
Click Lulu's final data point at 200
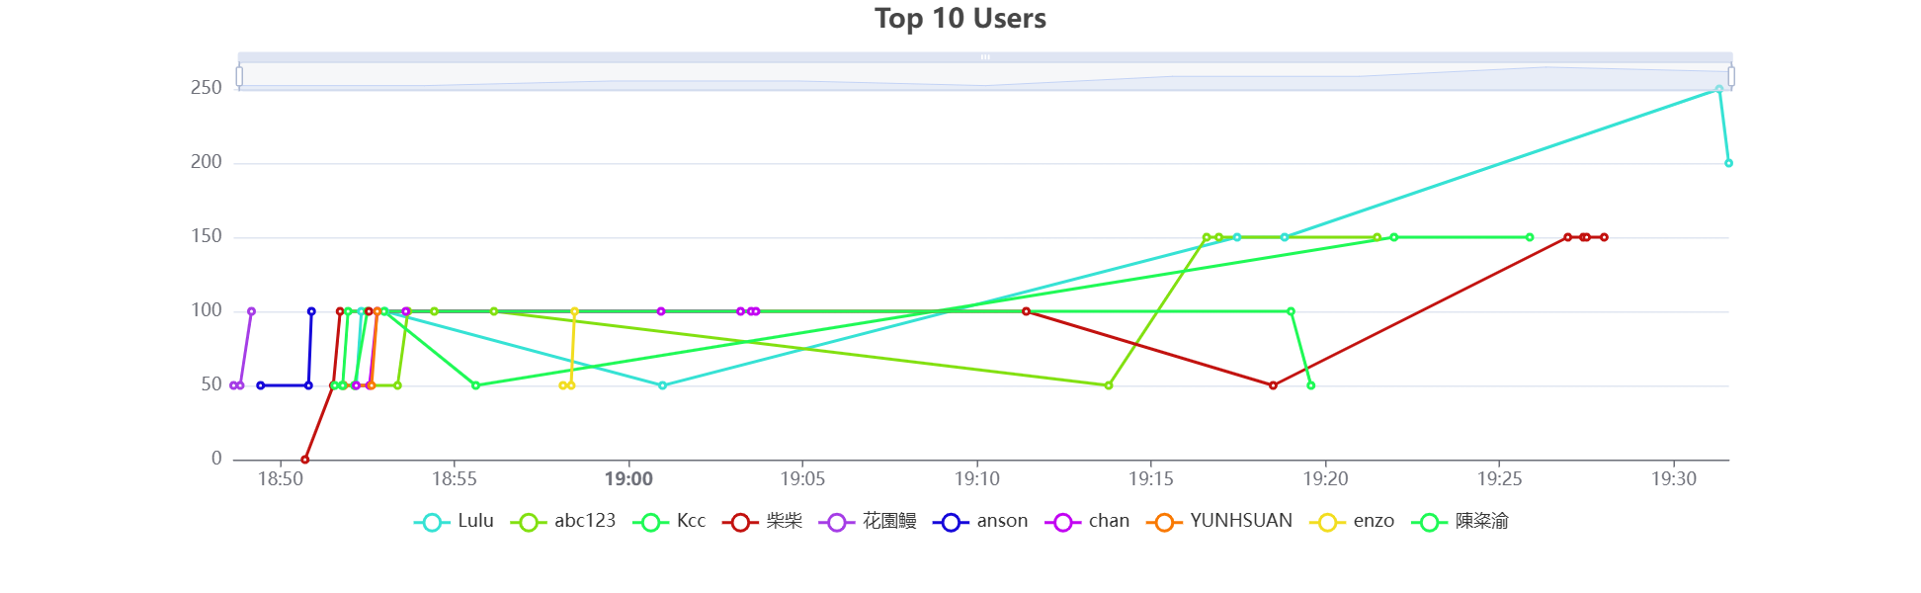click(1728, 163)
